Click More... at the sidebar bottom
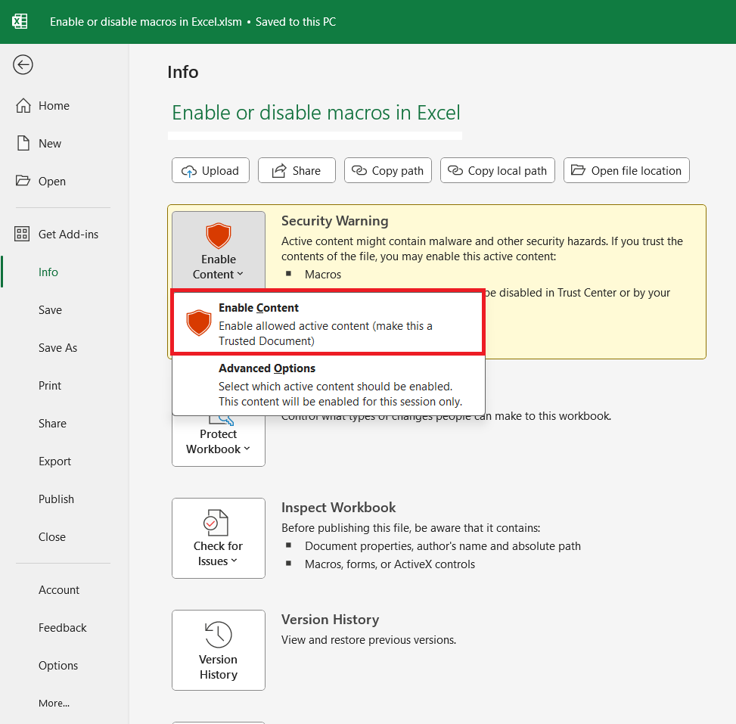The height and width of the screenshot is (724, 736). 54,703
